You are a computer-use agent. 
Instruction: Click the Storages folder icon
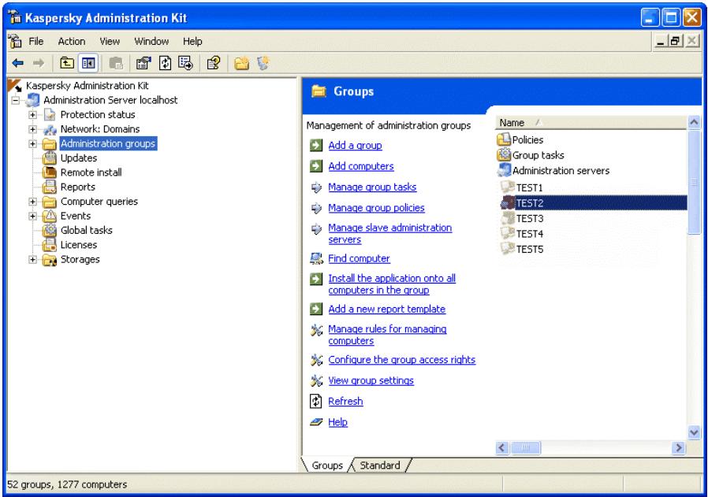pos(49,260)
